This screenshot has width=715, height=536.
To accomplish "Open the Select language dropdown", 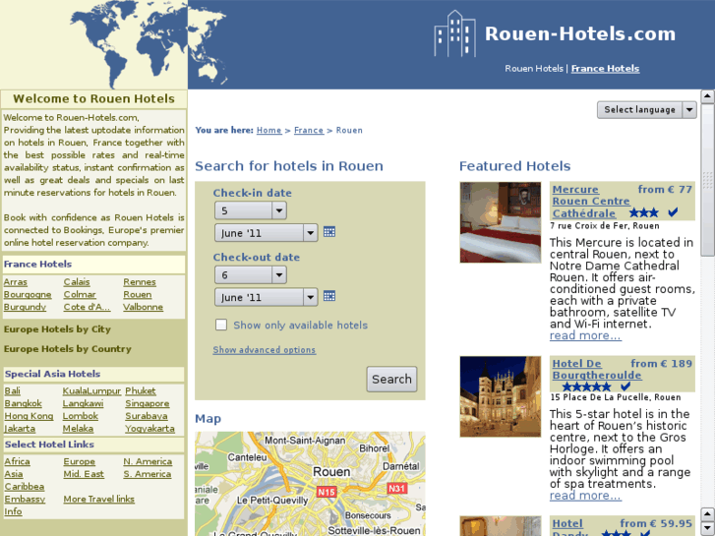I will click(646, 110).
